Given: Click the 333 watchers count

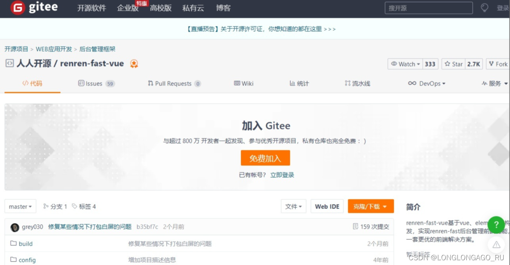Looking at the screenshot, I should tap(430, 64).
